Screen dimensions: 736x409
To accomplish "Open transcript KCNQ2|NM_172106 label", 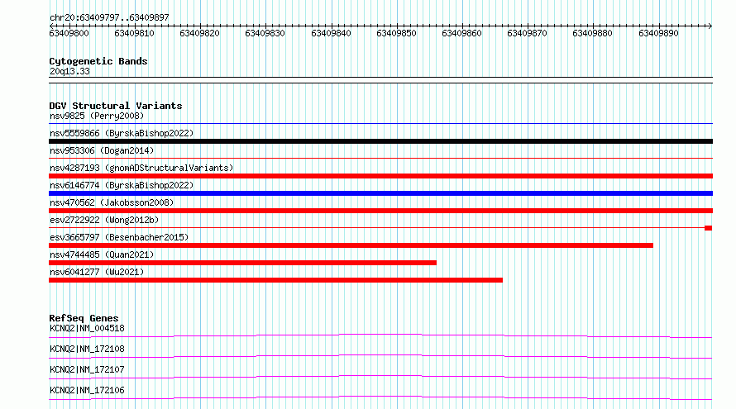I will 87,390.
